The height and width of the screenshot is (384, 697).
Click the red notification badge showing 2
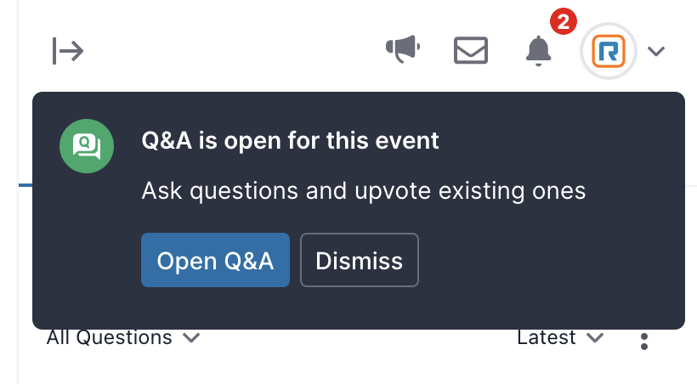click(x=564, y=21)
